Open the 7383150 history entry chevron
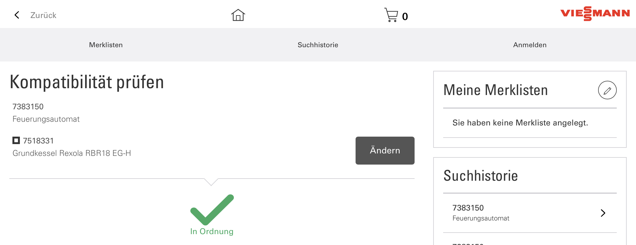The image size is (636, 245). 603,213
